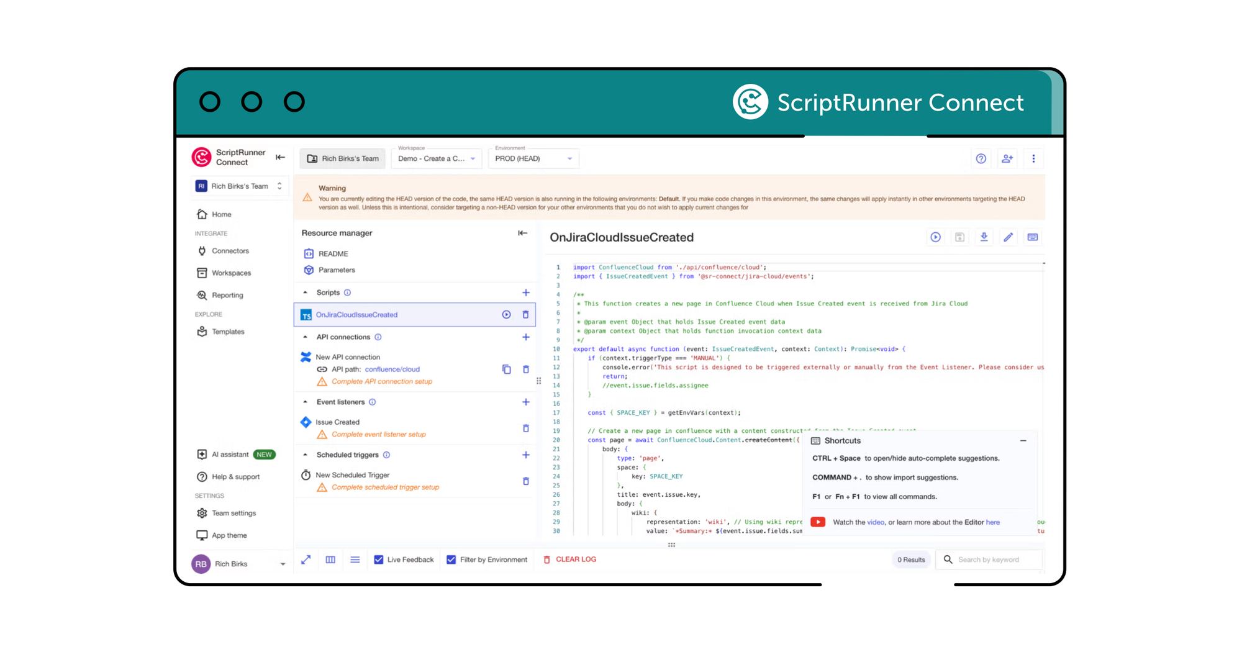Screen dimensions: 1242x652
Task: Click the Rich Birks's Team breadcrumb button
Action: [x=342, y=159]
